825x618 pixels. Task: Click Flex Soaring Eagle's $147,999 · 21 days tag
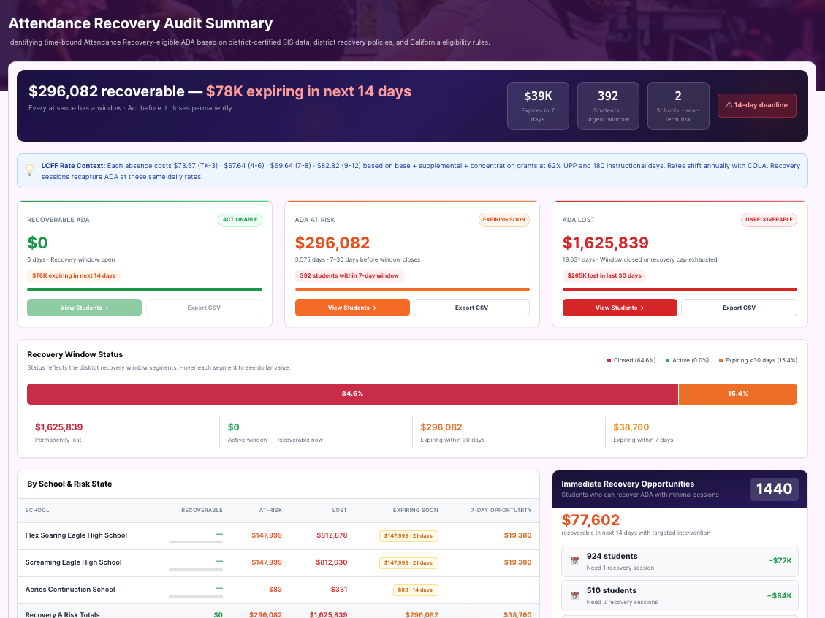coord(408,536)
